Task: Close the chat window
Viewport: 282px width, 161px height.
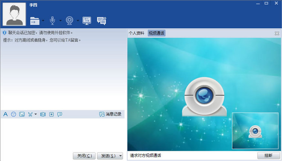Action: coord(276,3)
